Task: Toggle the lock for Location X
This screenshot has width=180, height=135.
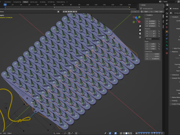Action: pyautogui.click(x=159, y=21)
